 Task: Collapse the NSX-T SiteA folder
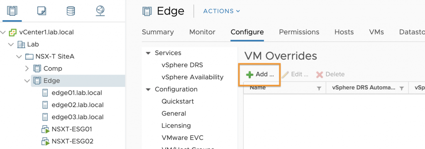[x=19, y=57]
